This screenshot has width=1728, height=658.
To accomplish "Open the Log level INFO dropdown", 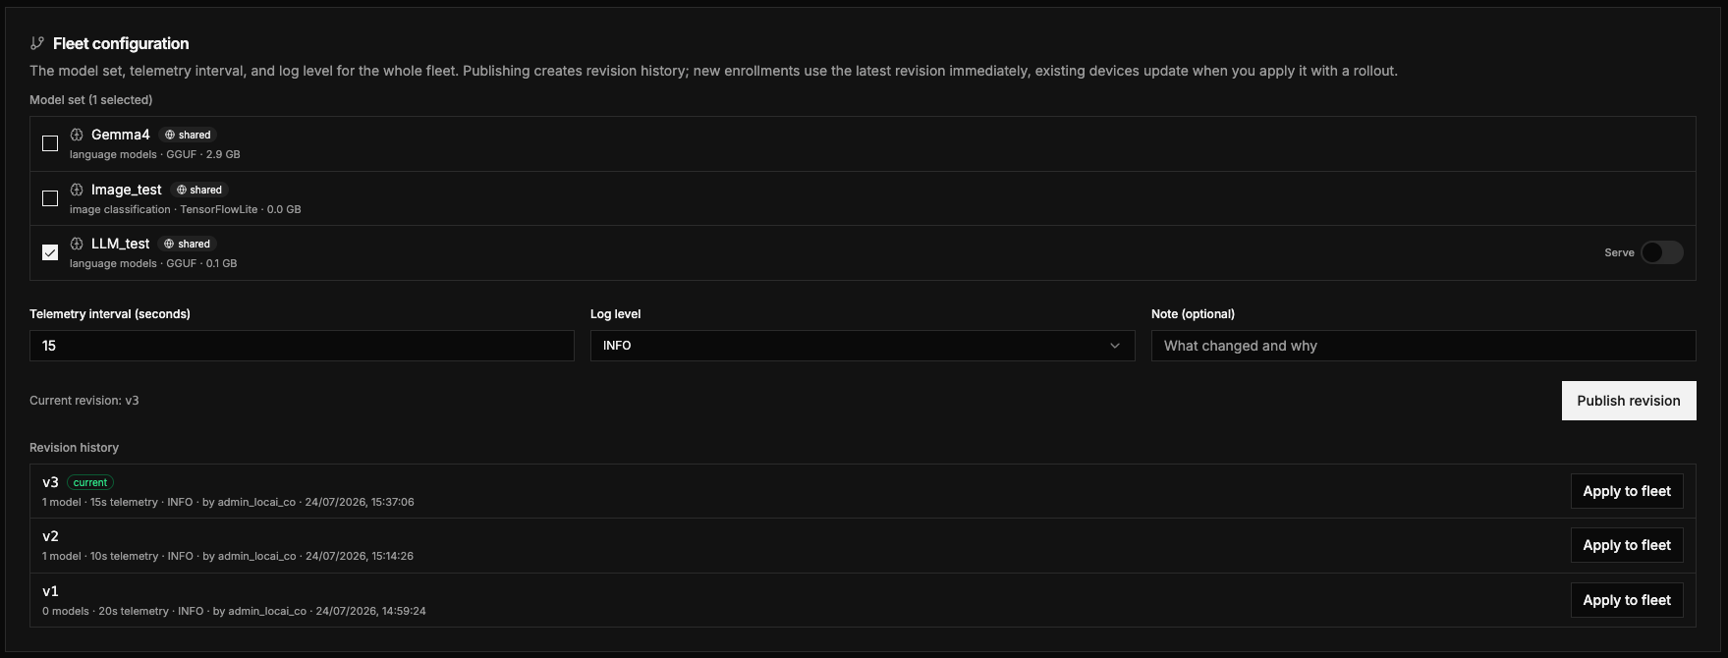I will tap(863, 346).
